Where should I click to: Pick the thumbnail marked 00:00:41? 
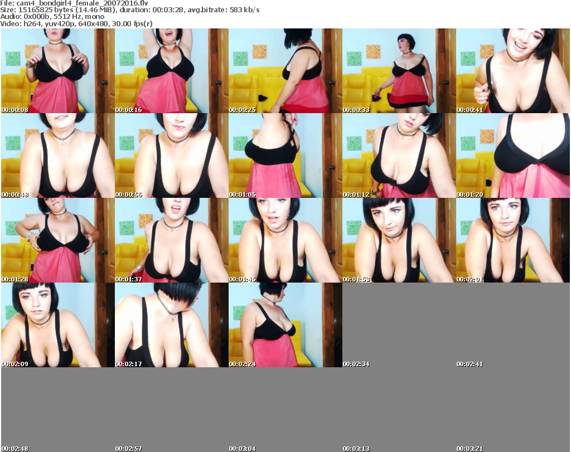(513, 71)
